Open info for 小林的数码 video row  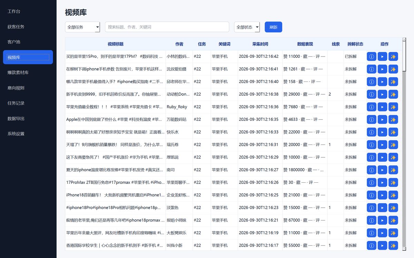point(371,56)
